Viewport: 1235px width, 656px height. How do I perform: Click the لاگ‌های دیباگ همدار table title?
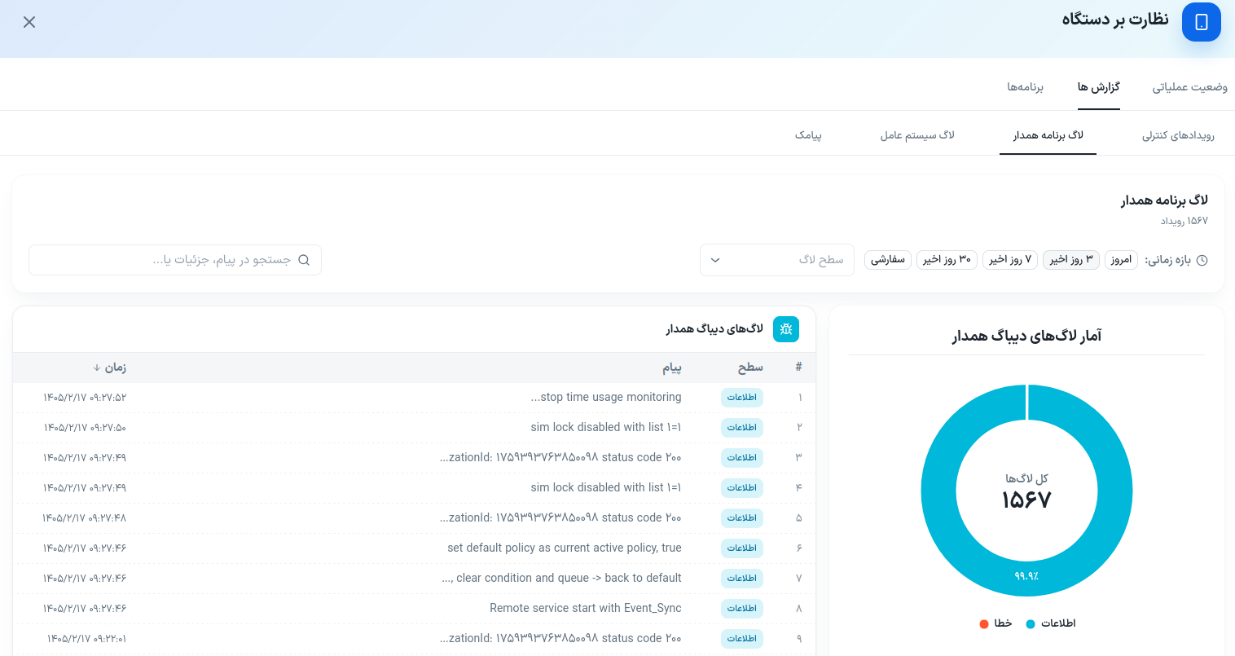714,329
